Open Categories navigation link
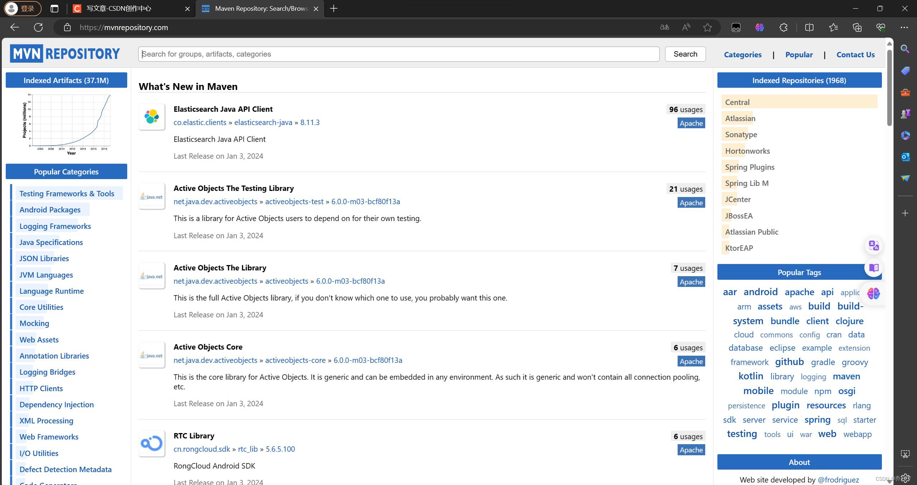The height and width of the screenshot is (485, 917). click(x=742, y=54)
